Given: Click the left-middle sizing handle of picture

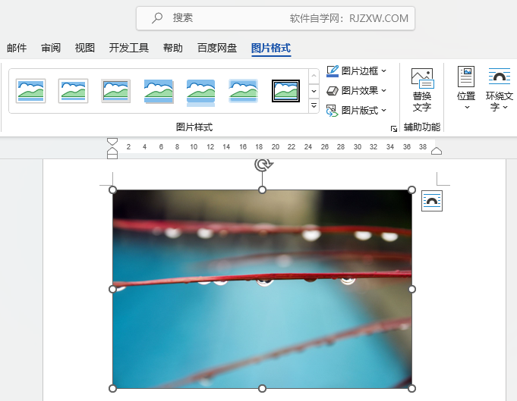Looking at the screenshot, I should pyautogui.click(x=112, y=289).
